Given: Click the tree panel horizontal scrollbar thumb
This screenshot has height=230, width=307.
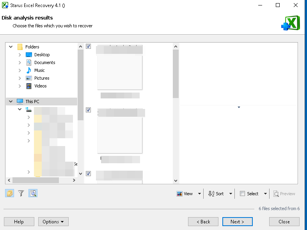Looking at the screenshot, I should pyautogui.click(x=35, y=180).
